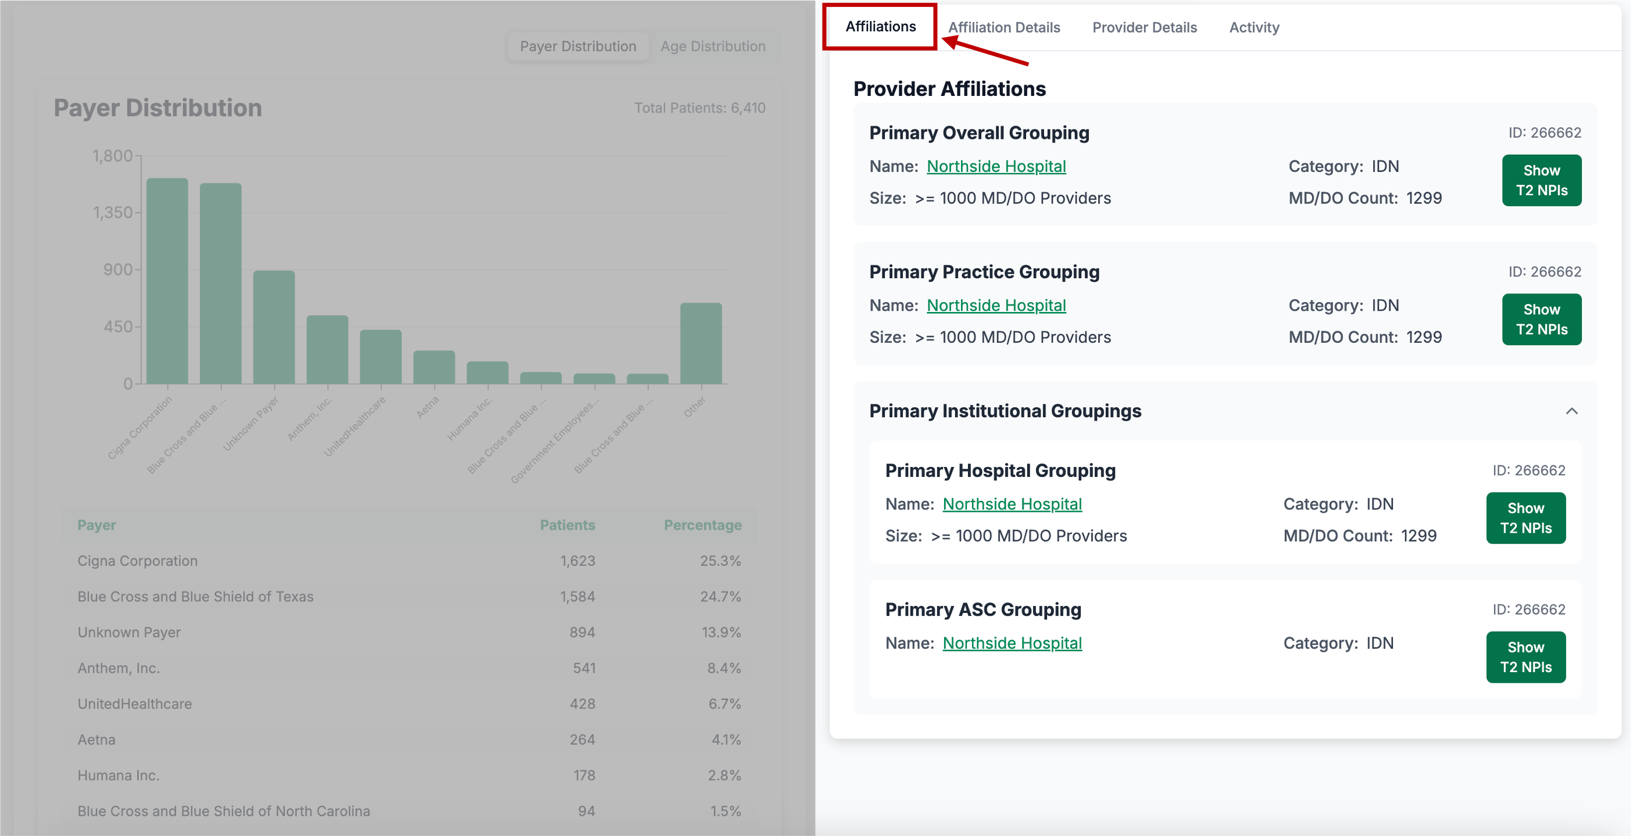Click the Other payer chart bar
The height and width of the screenshot is (836, 1633).
(x=701, y=343)
